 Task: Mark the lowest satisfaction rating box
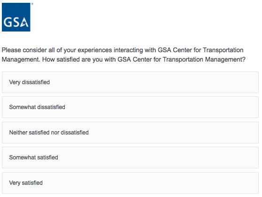point(130,82)
